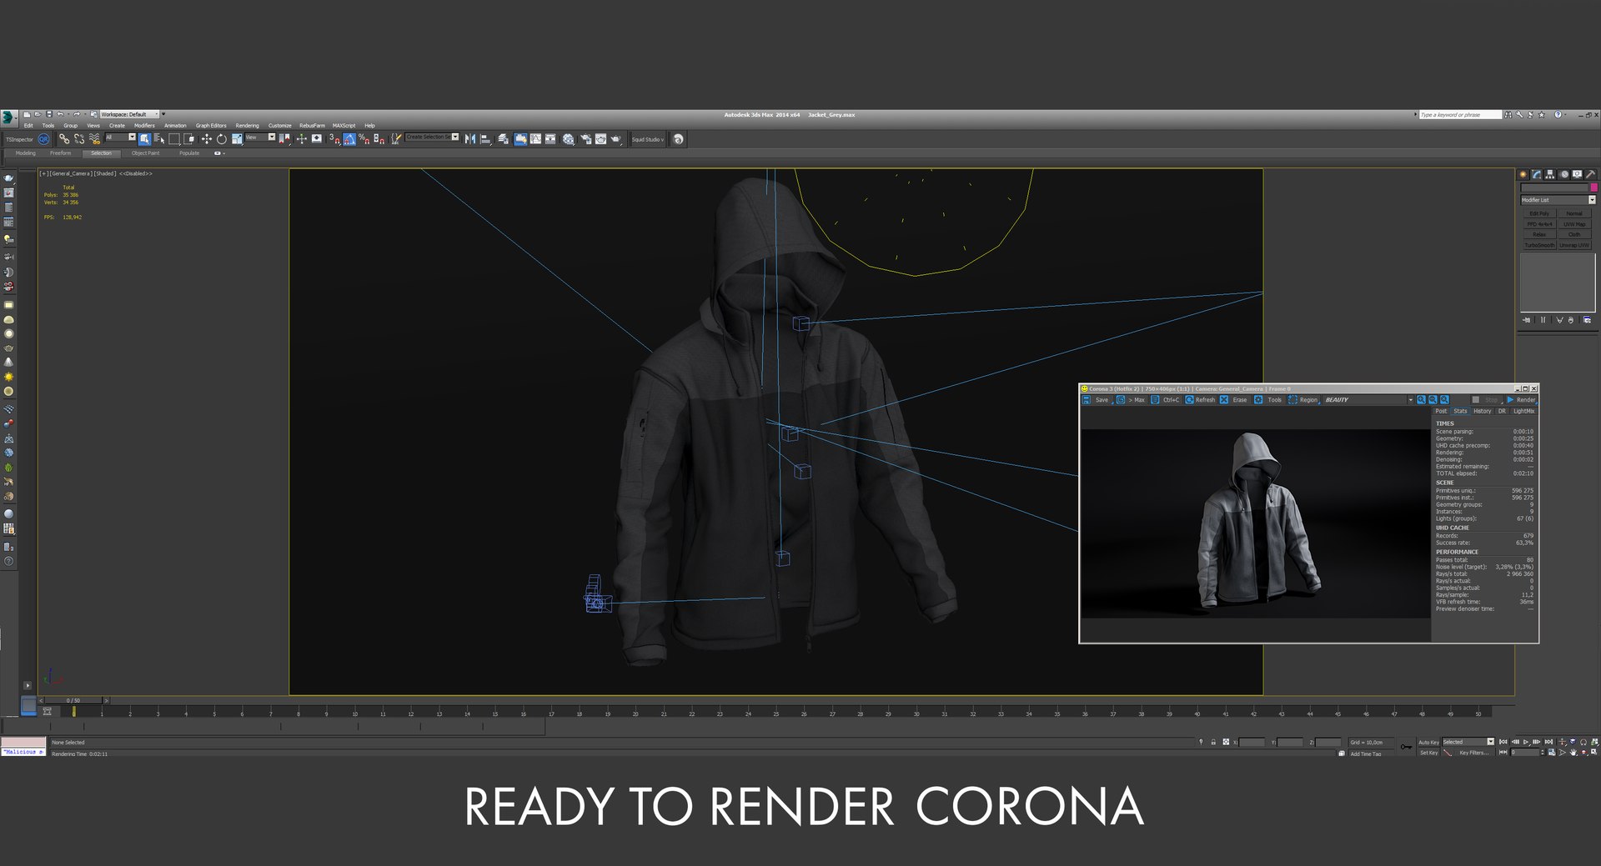Toggle the 3D Snaps icon
The height and width of the screenshot is (866, 1601).
pyautogui.click(x=334, y=139)
